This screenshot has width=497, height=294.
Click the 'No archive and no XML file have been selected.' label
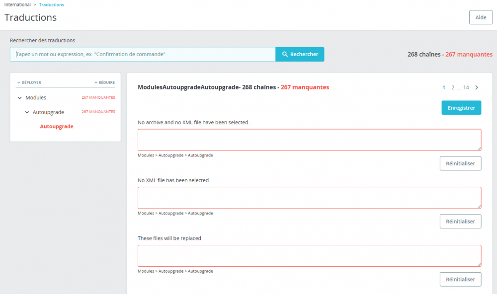click(193, 122)
